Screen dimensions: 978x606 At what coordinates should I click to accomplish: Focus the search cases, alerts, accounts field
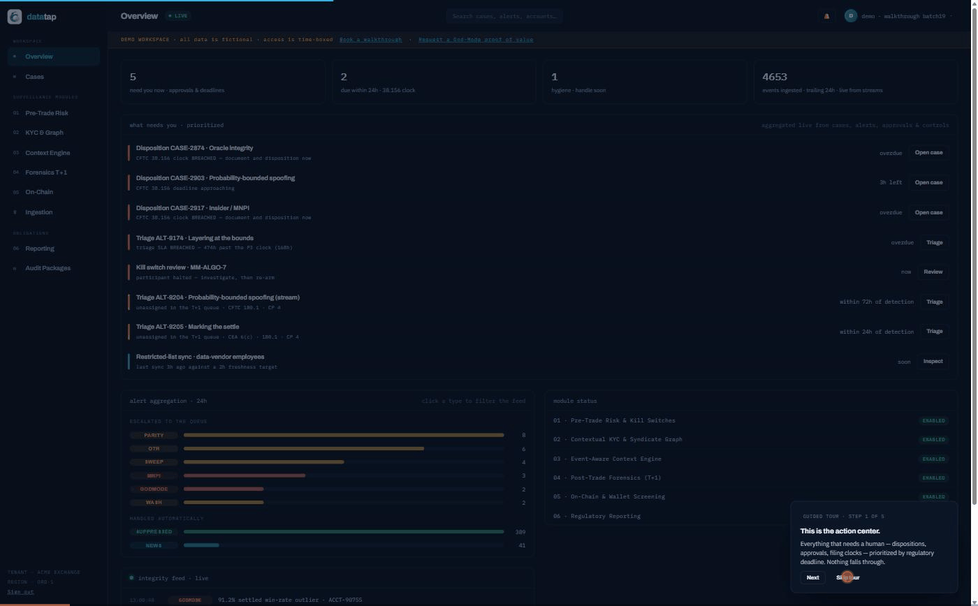click(x=504, y=16)
